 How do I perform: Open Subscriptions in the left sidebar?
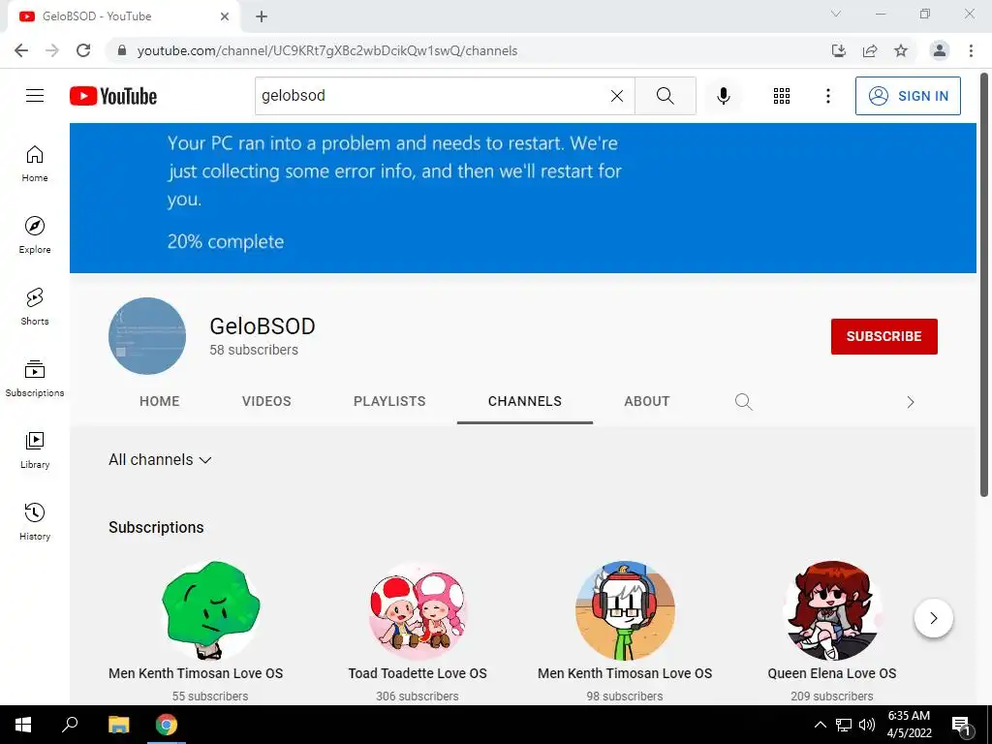pyautogui.click(x=35, y=379)
